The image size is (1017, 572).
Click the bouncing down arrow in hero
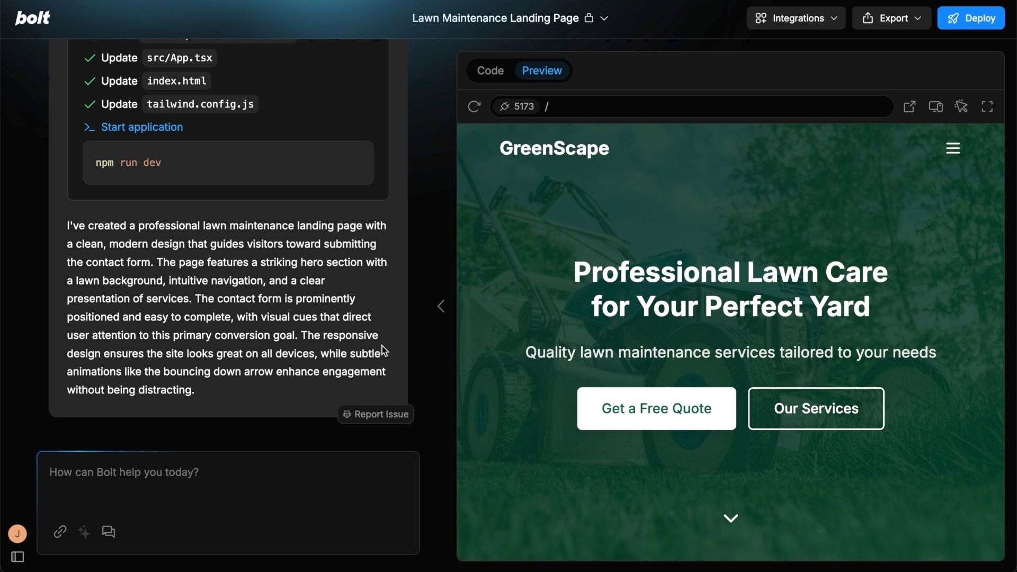731,518
